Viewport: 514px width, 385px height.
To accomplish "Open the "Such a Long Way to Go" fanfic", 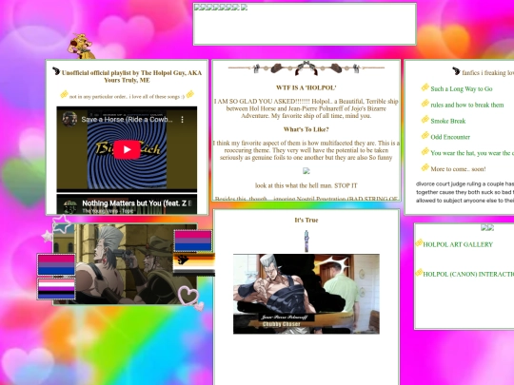I will pyautogui.click(x=462, y=88).
